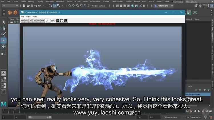
Task: Open FCheck's Help menu
Action: pos(35,17)
